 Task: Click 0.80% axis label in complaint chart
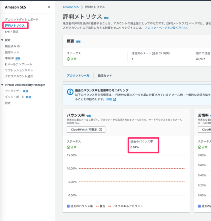(x=202, y=155)
